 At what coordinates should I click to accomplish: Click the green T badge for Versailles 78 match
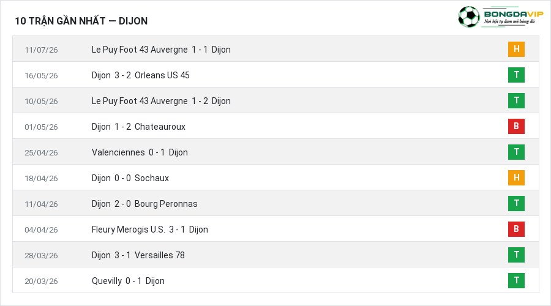click(516, 255)
